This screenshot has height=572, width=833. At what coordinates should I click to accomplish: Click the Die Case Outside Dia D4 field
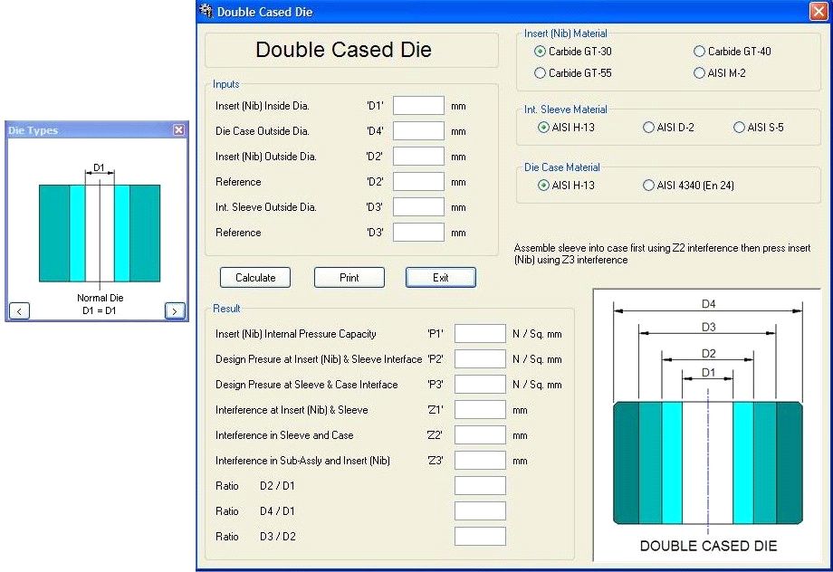tap(418, 131)
